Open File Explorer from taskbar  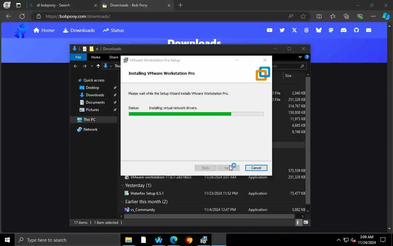[128, 240]
